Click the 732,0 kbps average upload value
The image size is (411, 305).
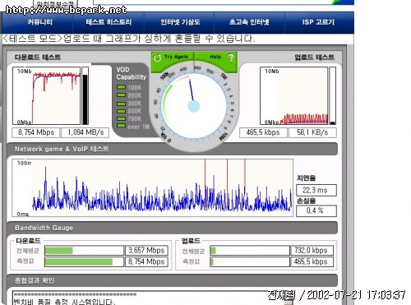coord(312,251)
